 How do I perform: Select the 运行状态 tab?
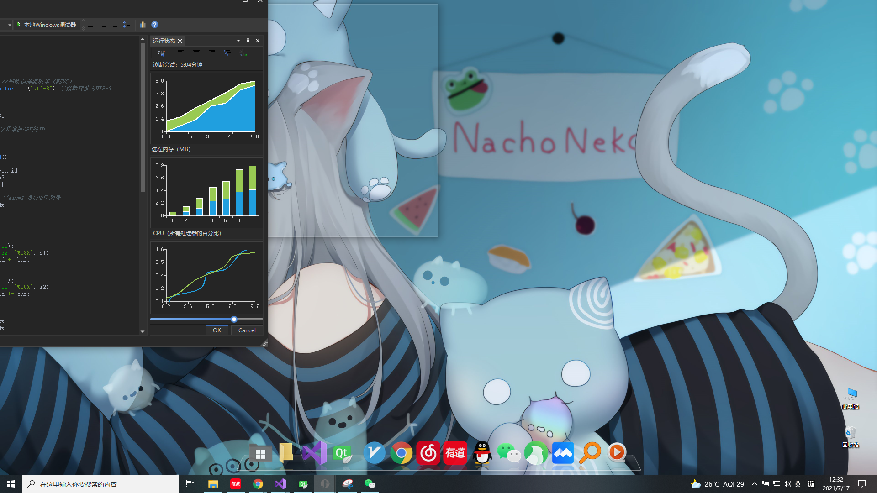click(x=164, y=41)
